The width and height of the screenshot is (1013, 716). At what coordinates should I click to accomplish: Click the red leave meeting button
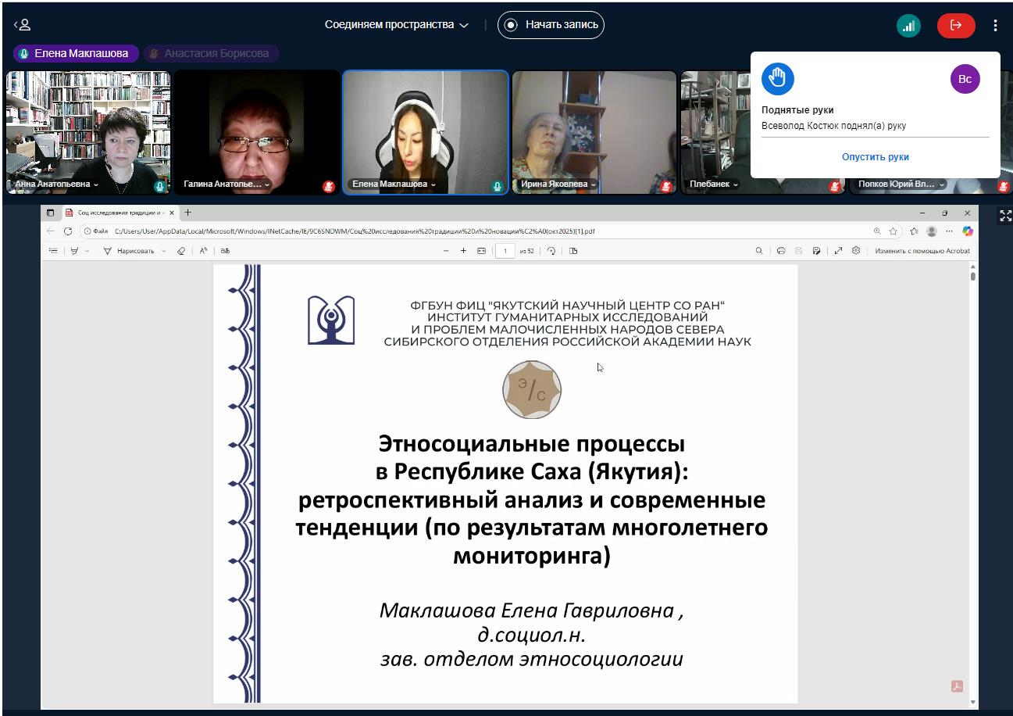tap(955, 25)
